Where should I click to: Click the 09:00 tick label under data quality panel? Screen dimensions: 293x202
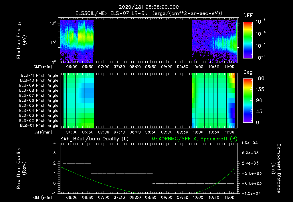click(167, 197)
